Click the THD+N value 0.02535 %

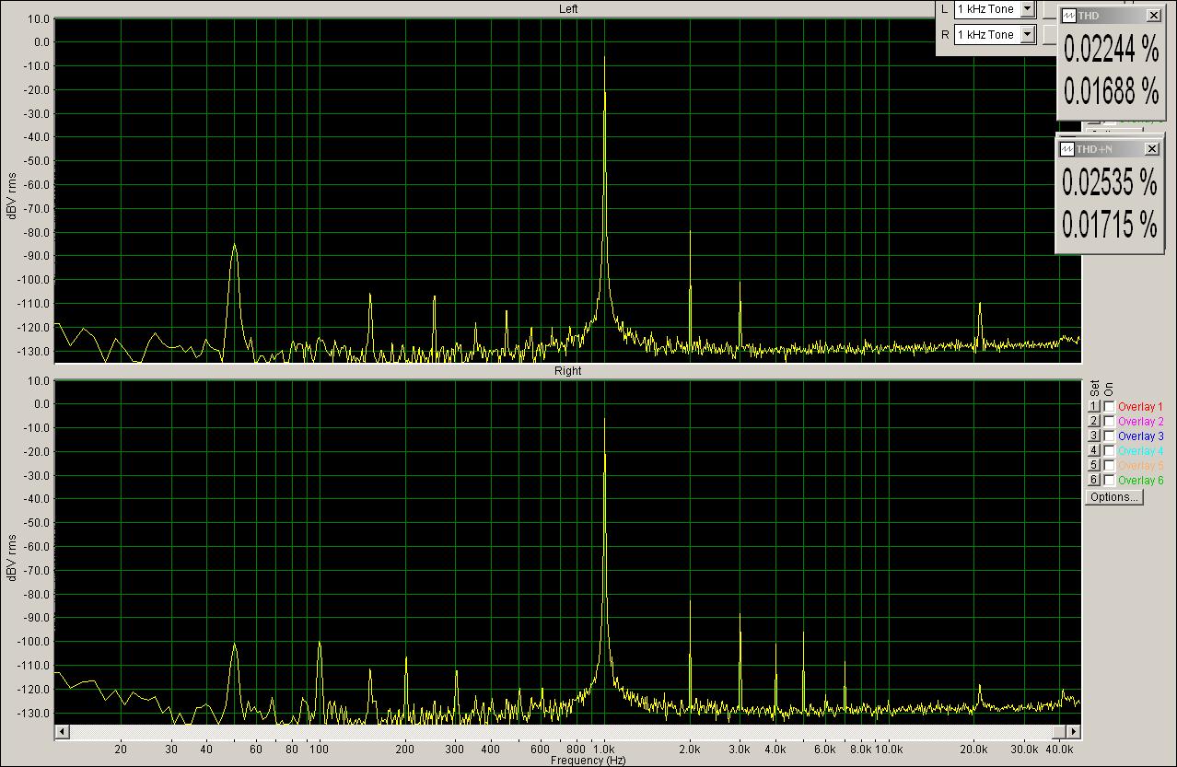point(1109,183)
